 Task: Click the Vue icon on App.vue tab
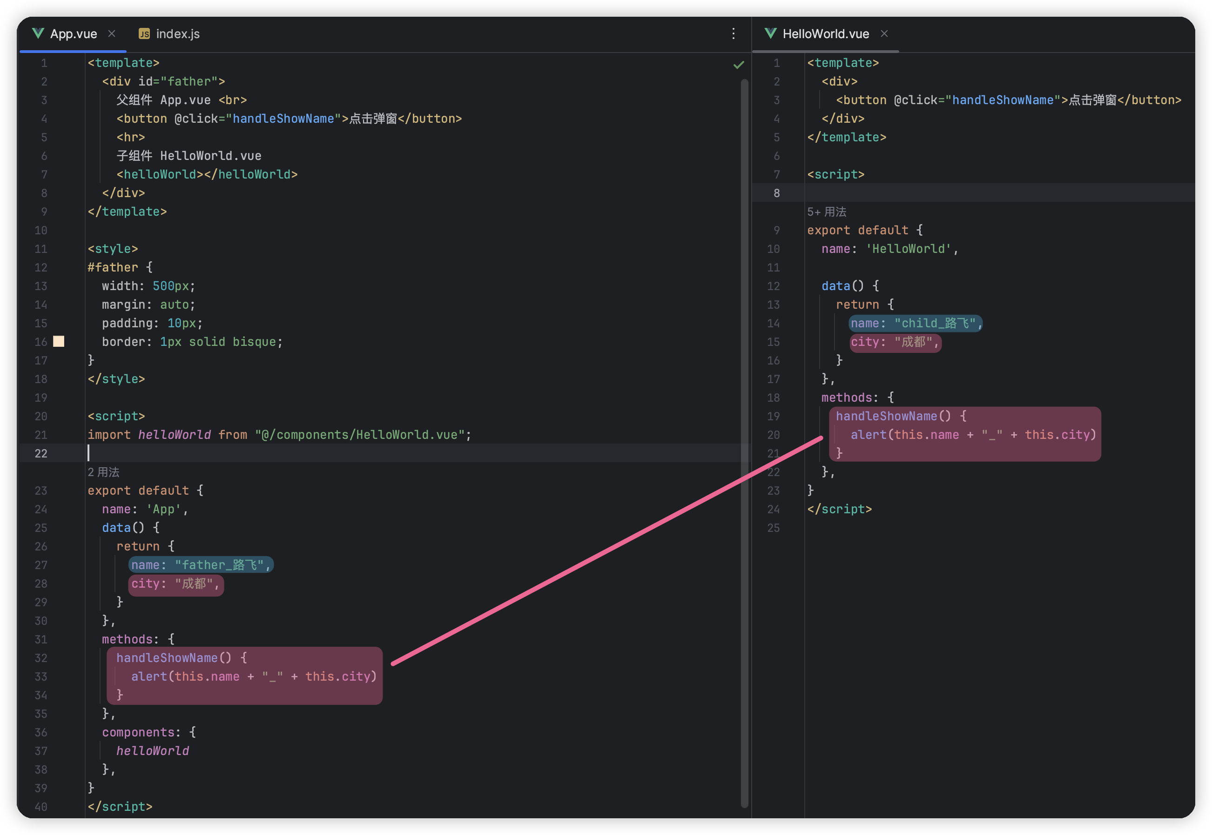(x=38, y=33)
